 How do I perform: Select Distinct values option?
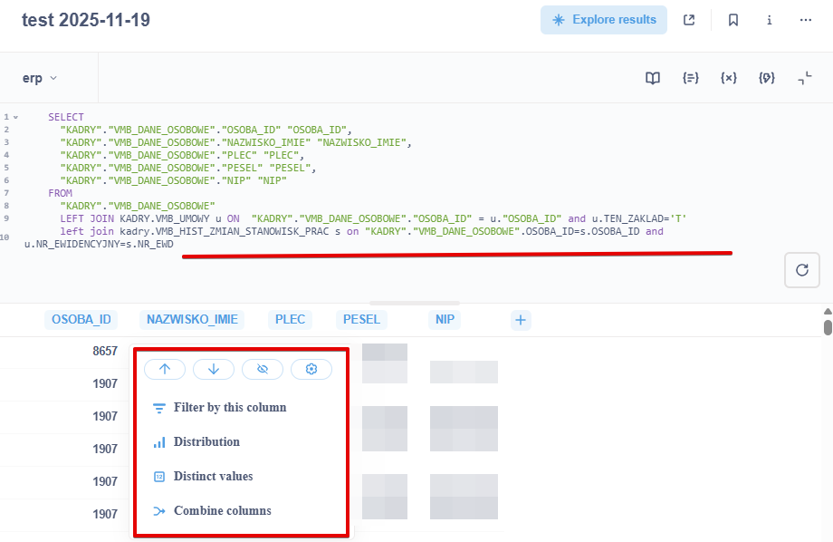coord(213,477)
